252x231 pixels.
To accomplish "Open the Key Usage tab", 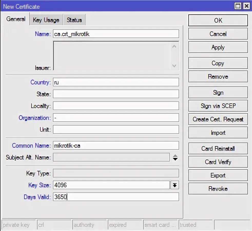I will coord(46,20).
